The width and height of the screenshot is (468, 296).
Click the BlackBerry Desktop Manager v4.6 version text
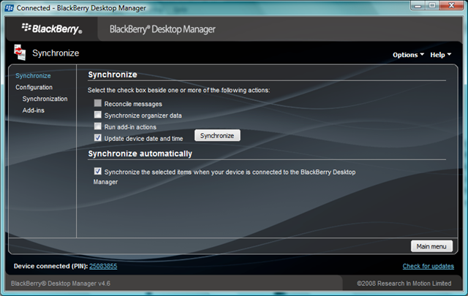tap(61, 284)
